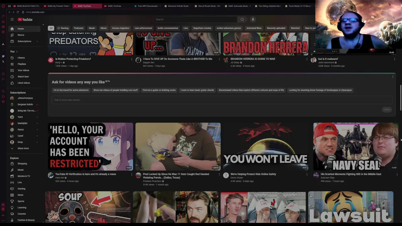Open the 'Ask for videos' panel options menu
This screenshot has height=226, width=402.
[393, 77]
